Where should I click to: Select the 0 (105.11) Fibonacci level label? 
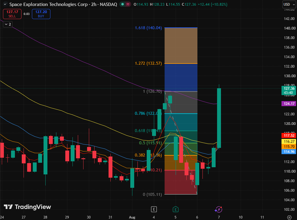(152, 194)
